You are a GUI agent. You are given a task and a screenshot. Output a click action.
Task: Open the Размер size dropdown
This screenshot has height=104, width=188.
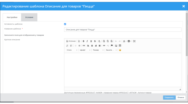(x=98, y=50)
